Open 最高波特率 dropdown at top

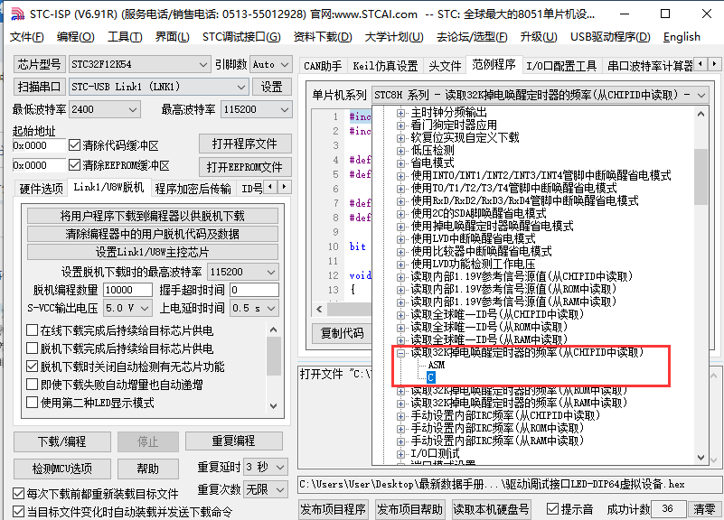click(x=257, y=110)
